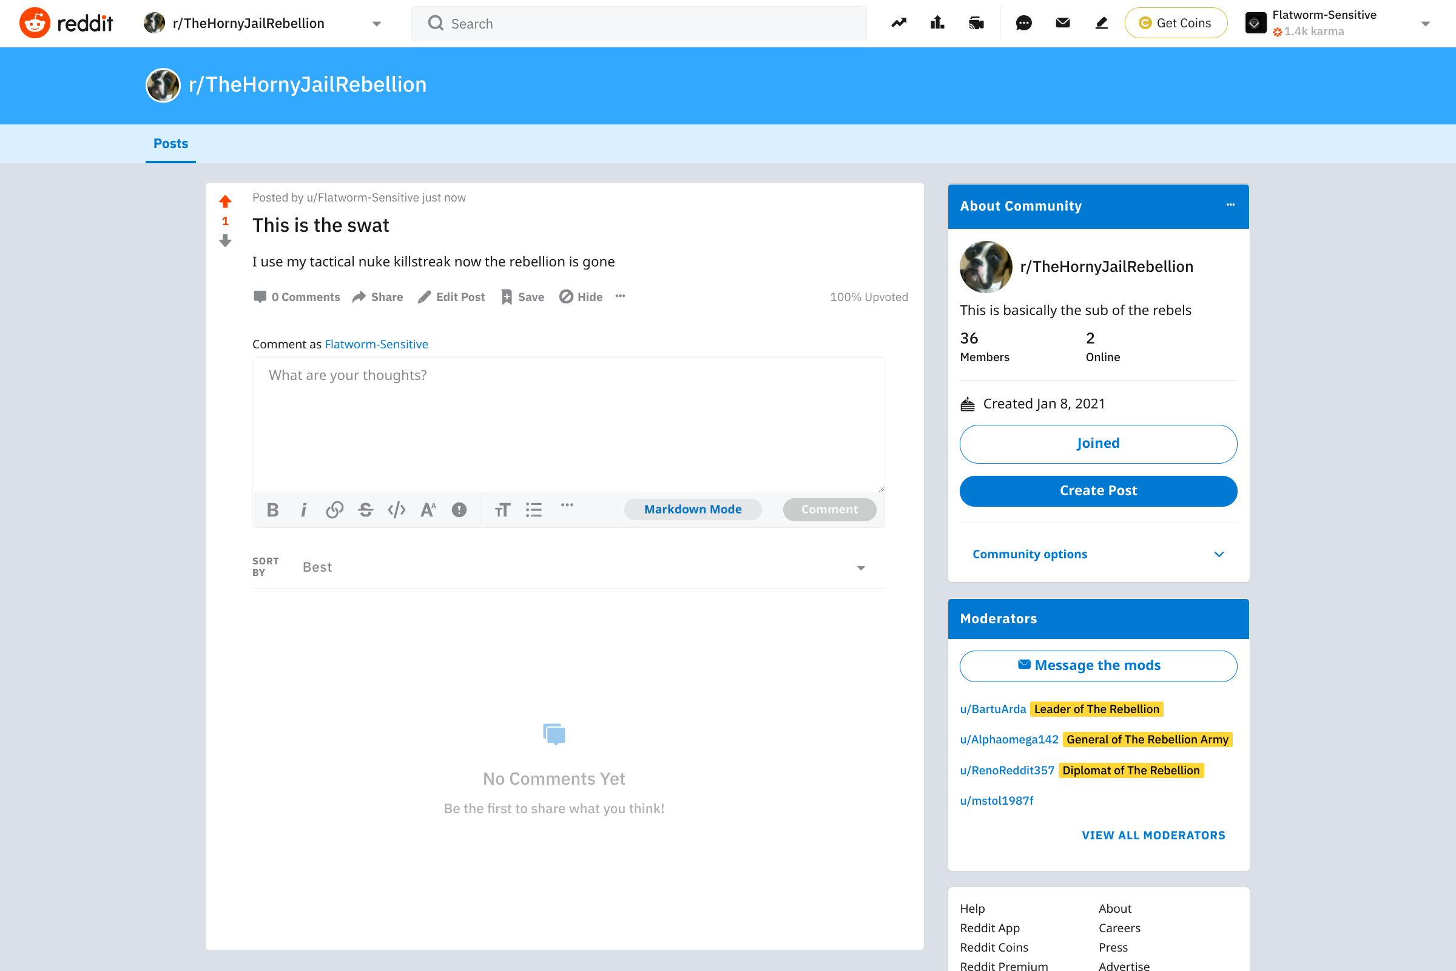1456x971 pixels.
Task: Open the Flatworm-Sensitive user account dropdown
Action: click(x=1337, y=24)
